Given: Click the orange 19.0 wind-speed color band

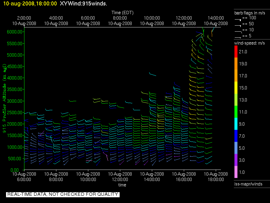Looking at the screenshot, I should (236, 64).
